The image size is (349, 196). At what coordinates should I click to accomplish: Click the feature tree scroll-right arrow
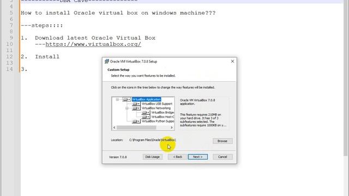pos(172,127)
